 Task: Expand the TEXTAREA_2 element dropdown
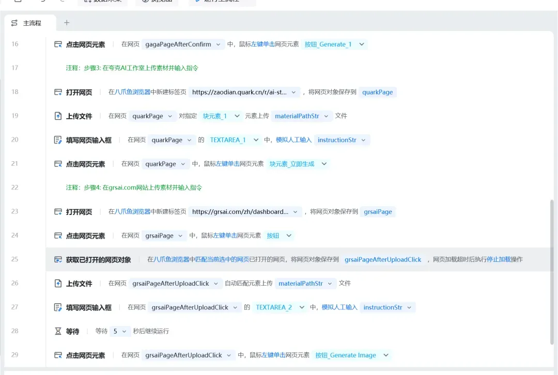(x=302, y=307)
